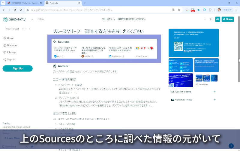
Task: Click the Now timestamp label
Action: click(41, 19)
